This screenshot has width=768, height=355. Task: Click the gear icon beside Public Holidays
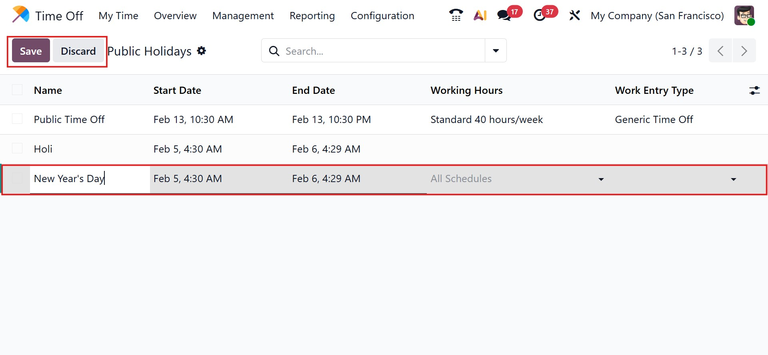coord(202,51)
